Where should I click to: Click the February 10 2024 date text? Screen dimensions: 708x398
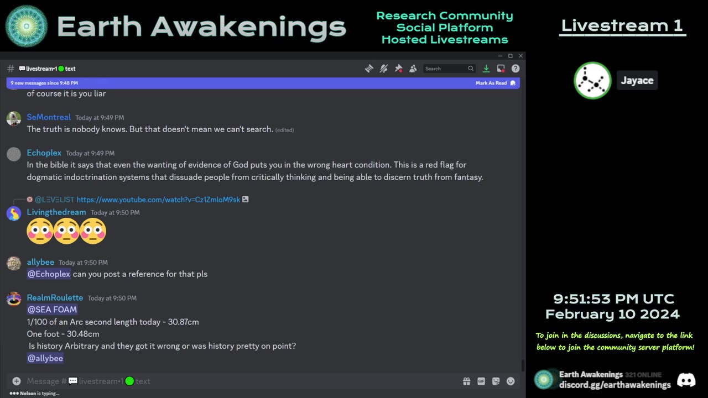tap(612, 314)
